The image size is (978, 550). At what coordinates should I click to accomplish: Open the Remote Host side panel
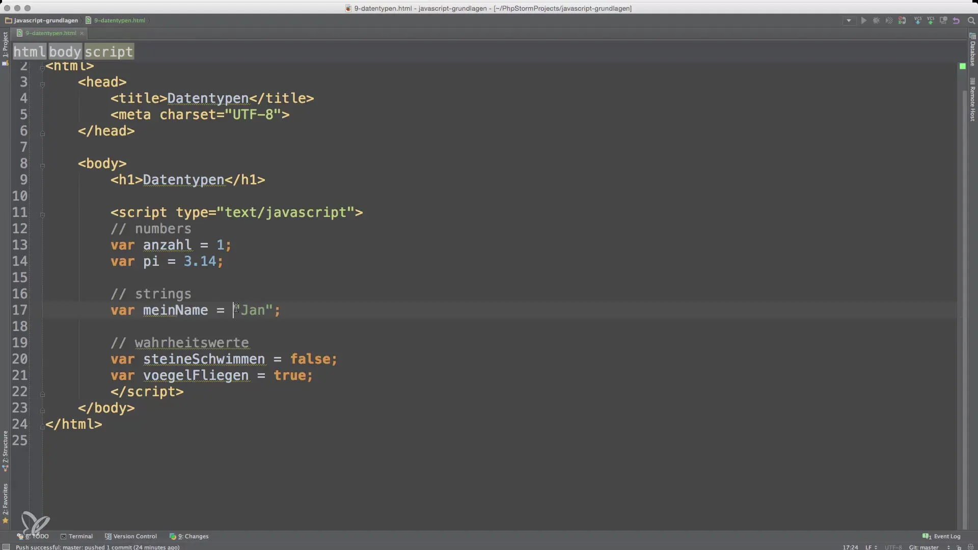(972, 100)
